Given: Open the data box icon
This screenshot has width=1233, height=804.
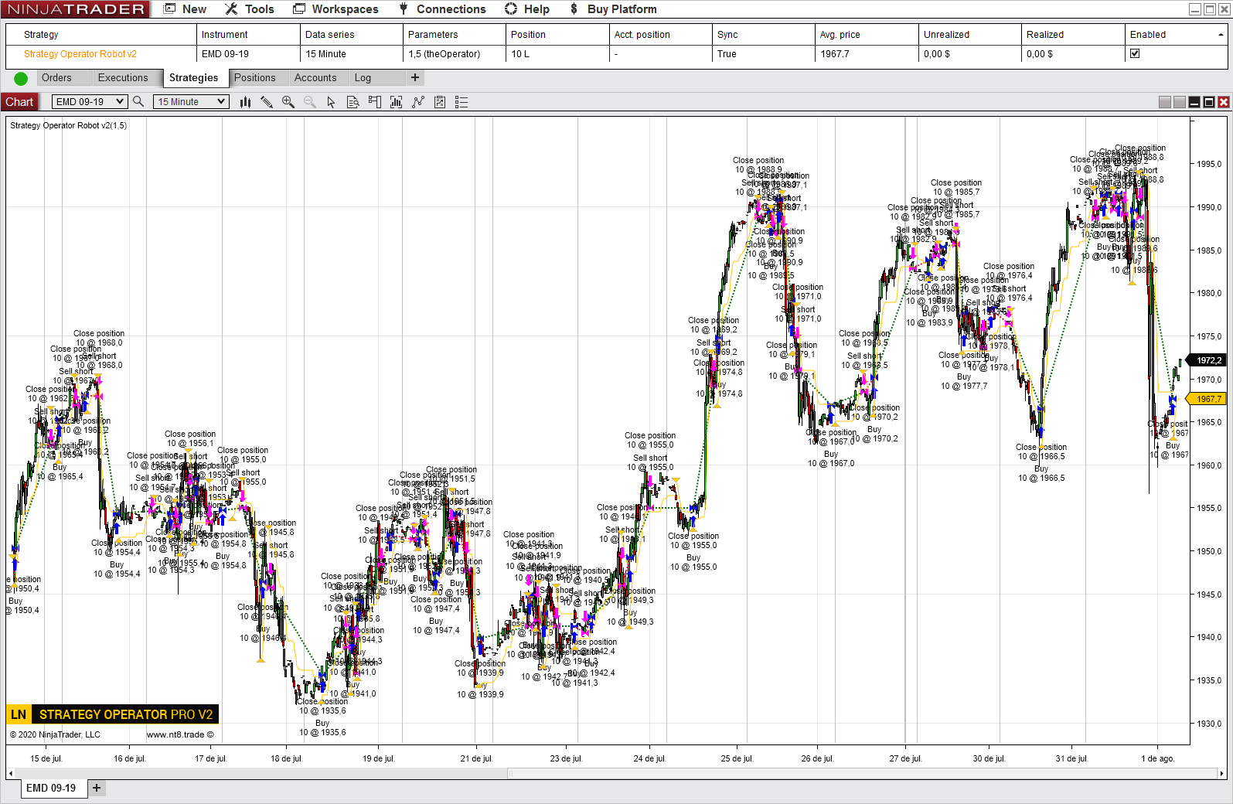Looking at the screenshot, I should pos(353,102).
